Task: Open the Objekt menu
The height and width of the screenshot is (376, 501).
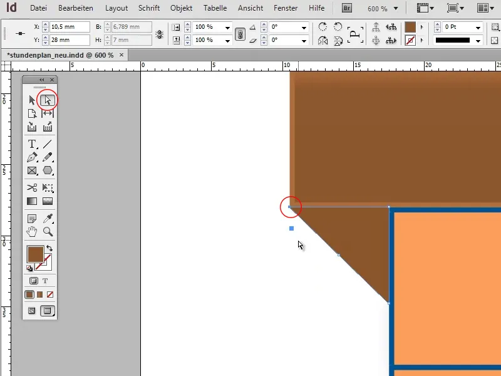Action: 181,8
